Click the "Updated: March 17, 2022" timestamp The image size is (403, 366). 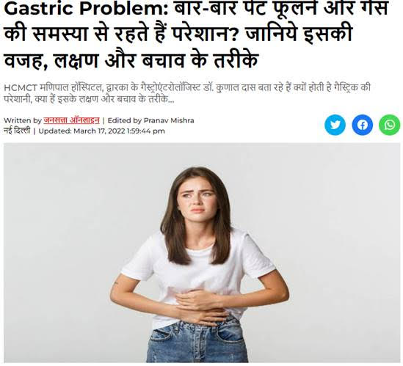pyautogui.click(x=101, y=131)
